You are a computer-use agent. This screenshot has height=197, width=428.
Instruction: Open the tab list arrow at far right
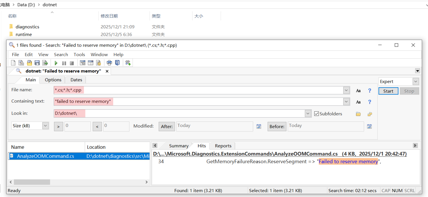coord(417,71)
